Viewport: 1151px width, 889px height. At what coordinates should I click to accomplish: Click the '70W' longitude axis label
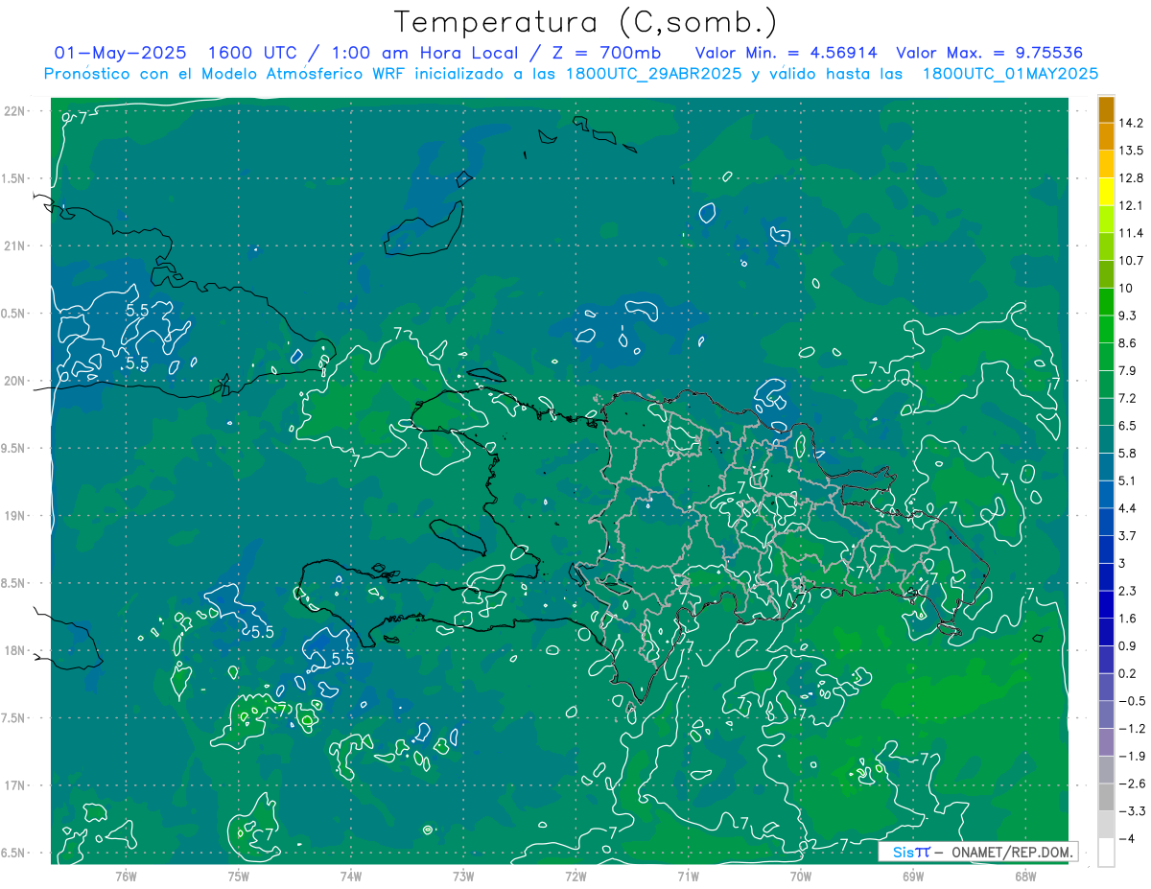click(801, 876)
